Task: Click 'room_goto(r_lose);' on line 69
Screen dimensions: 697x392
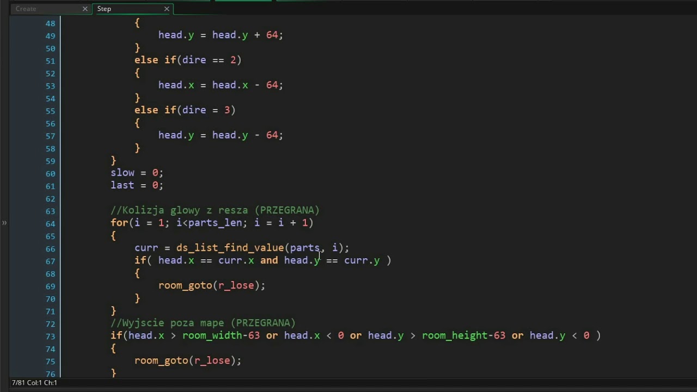Action: click(212, 285)
